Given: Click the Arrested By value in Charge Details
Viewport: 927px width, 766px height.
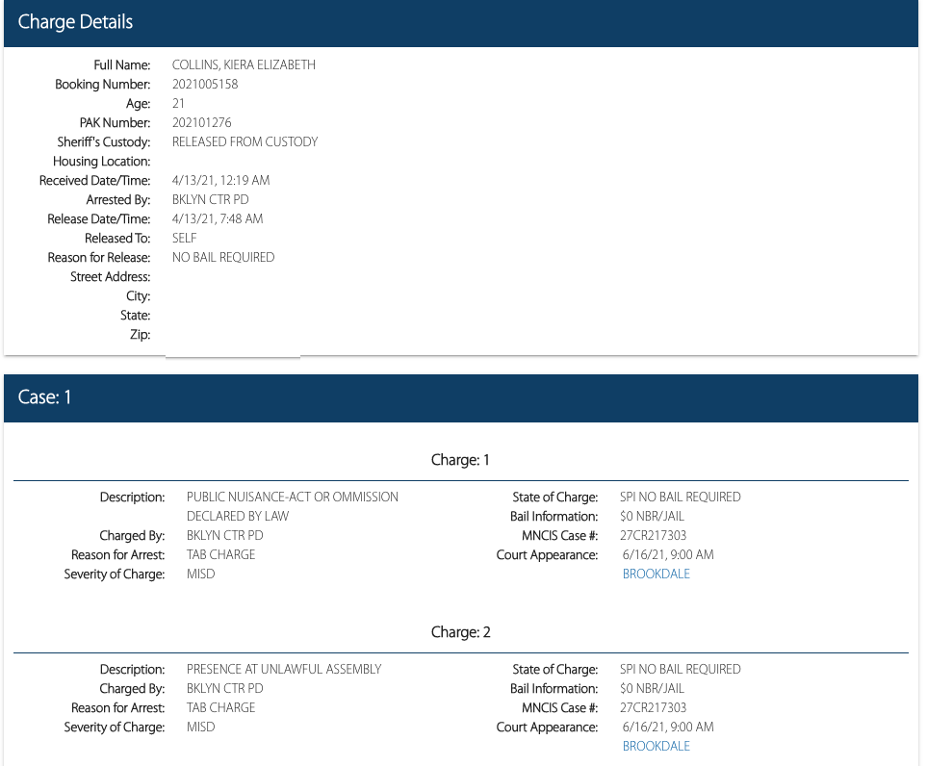Looking at the screenshot, I should click(x=210, y=200).
